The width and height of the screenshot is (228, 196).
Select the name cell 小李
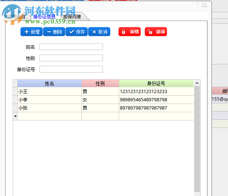(50, 99)
